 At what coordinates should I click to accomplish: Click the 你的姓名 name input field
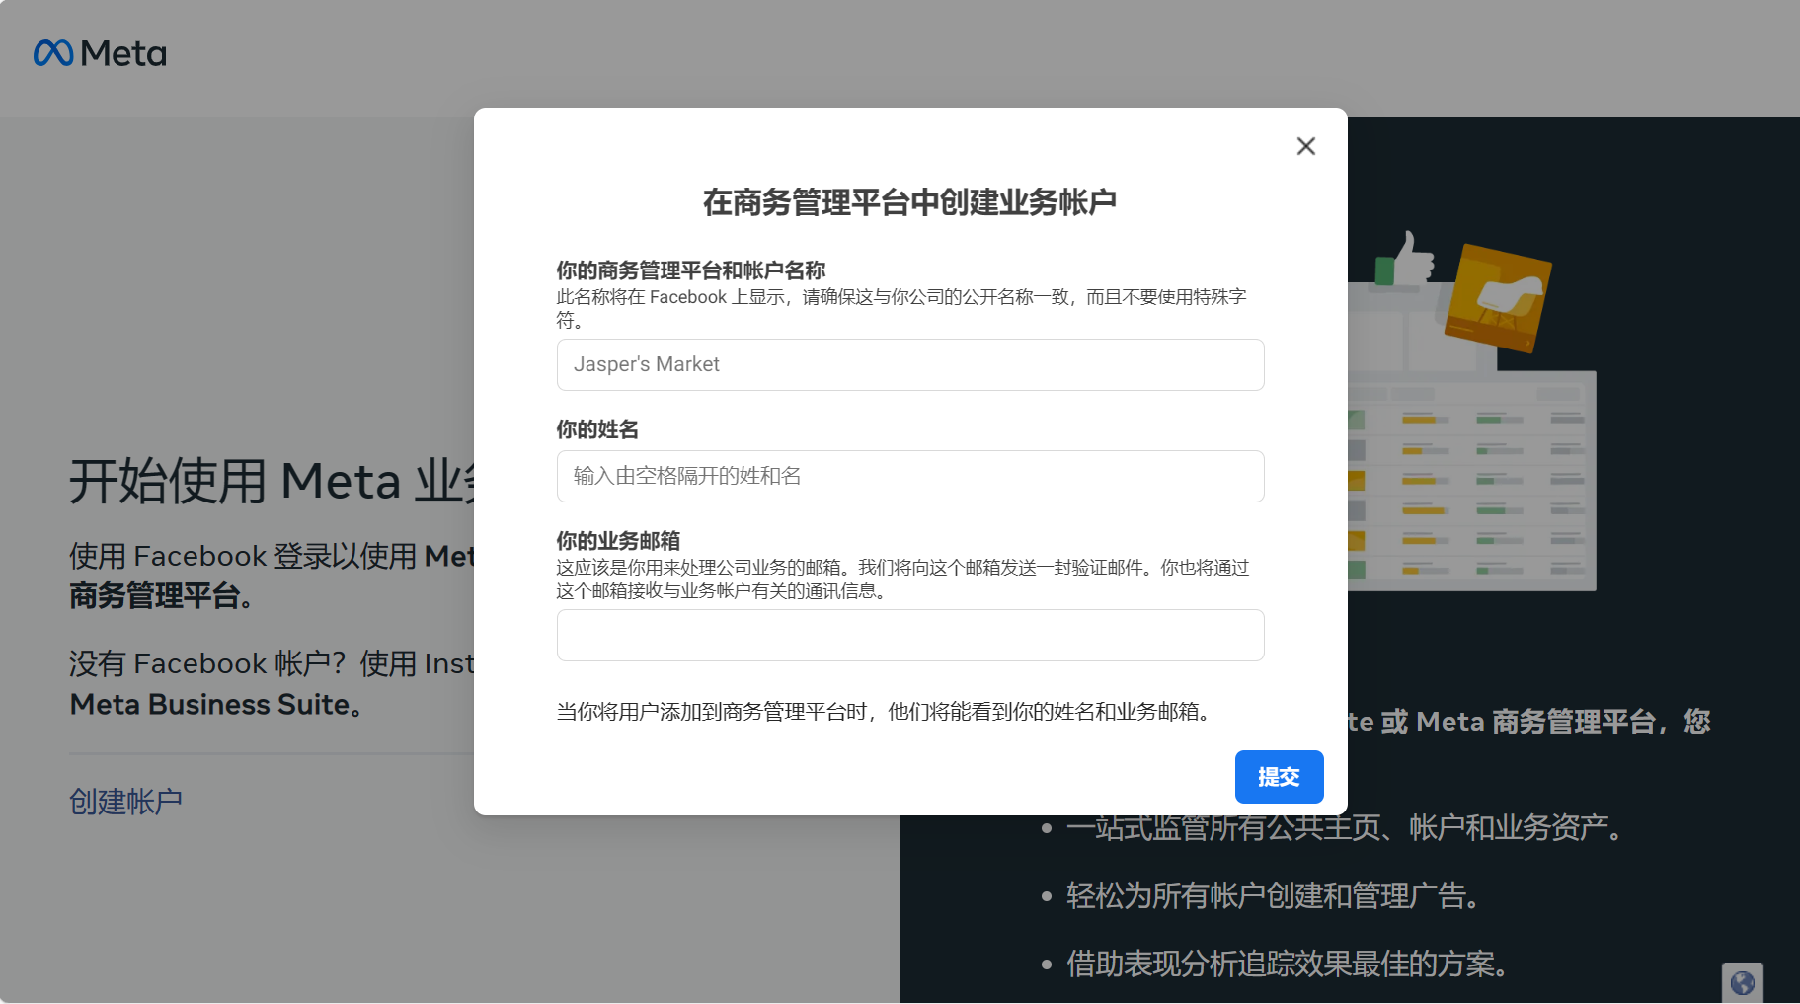click(x=909, y=476)
